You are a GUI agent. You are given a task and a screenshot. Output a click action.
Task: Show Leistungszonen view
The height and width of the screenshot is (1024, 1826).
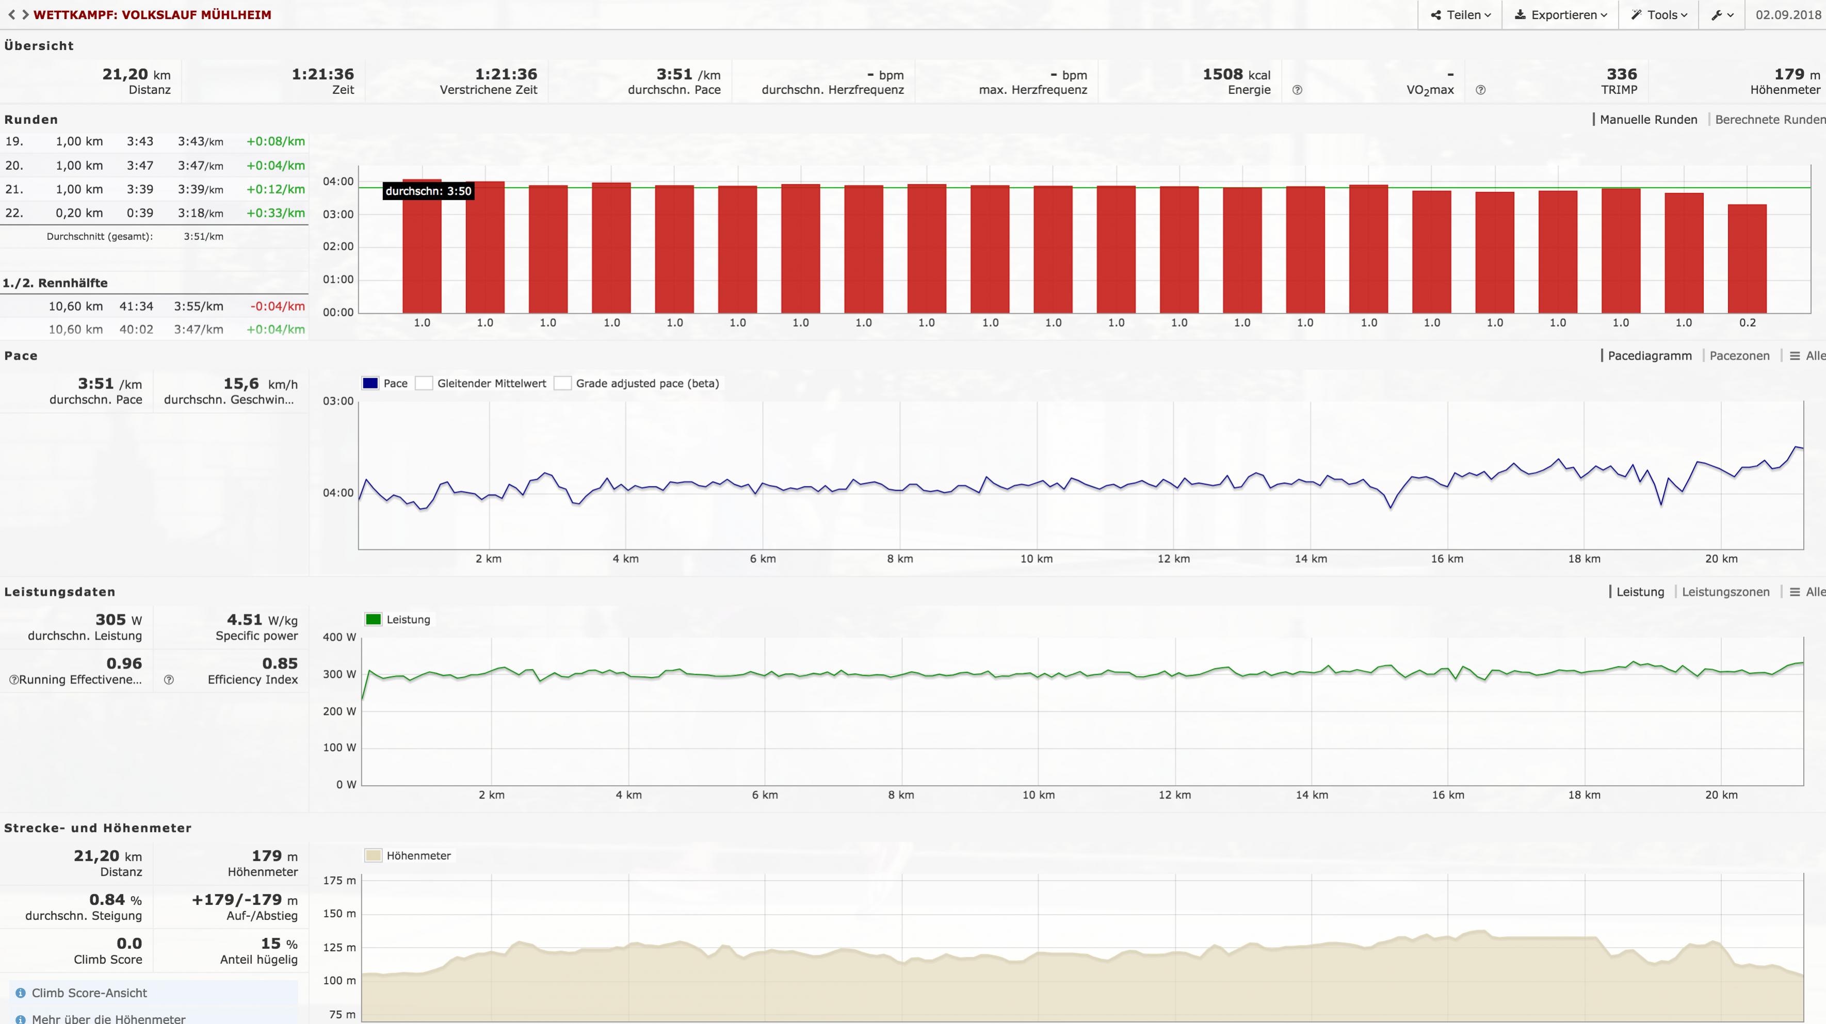click(1725, 592)
